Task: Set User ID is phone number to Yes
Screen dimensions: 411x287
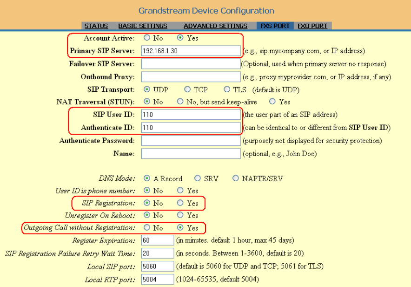Action: (x=180, y=191)
